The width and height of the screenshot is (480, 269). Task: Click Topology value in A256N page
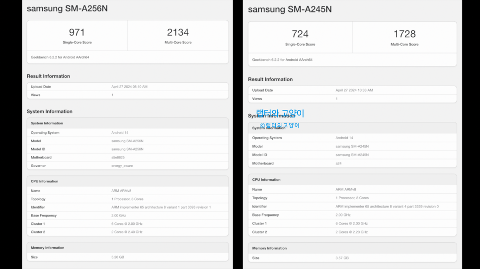(127, 199)
